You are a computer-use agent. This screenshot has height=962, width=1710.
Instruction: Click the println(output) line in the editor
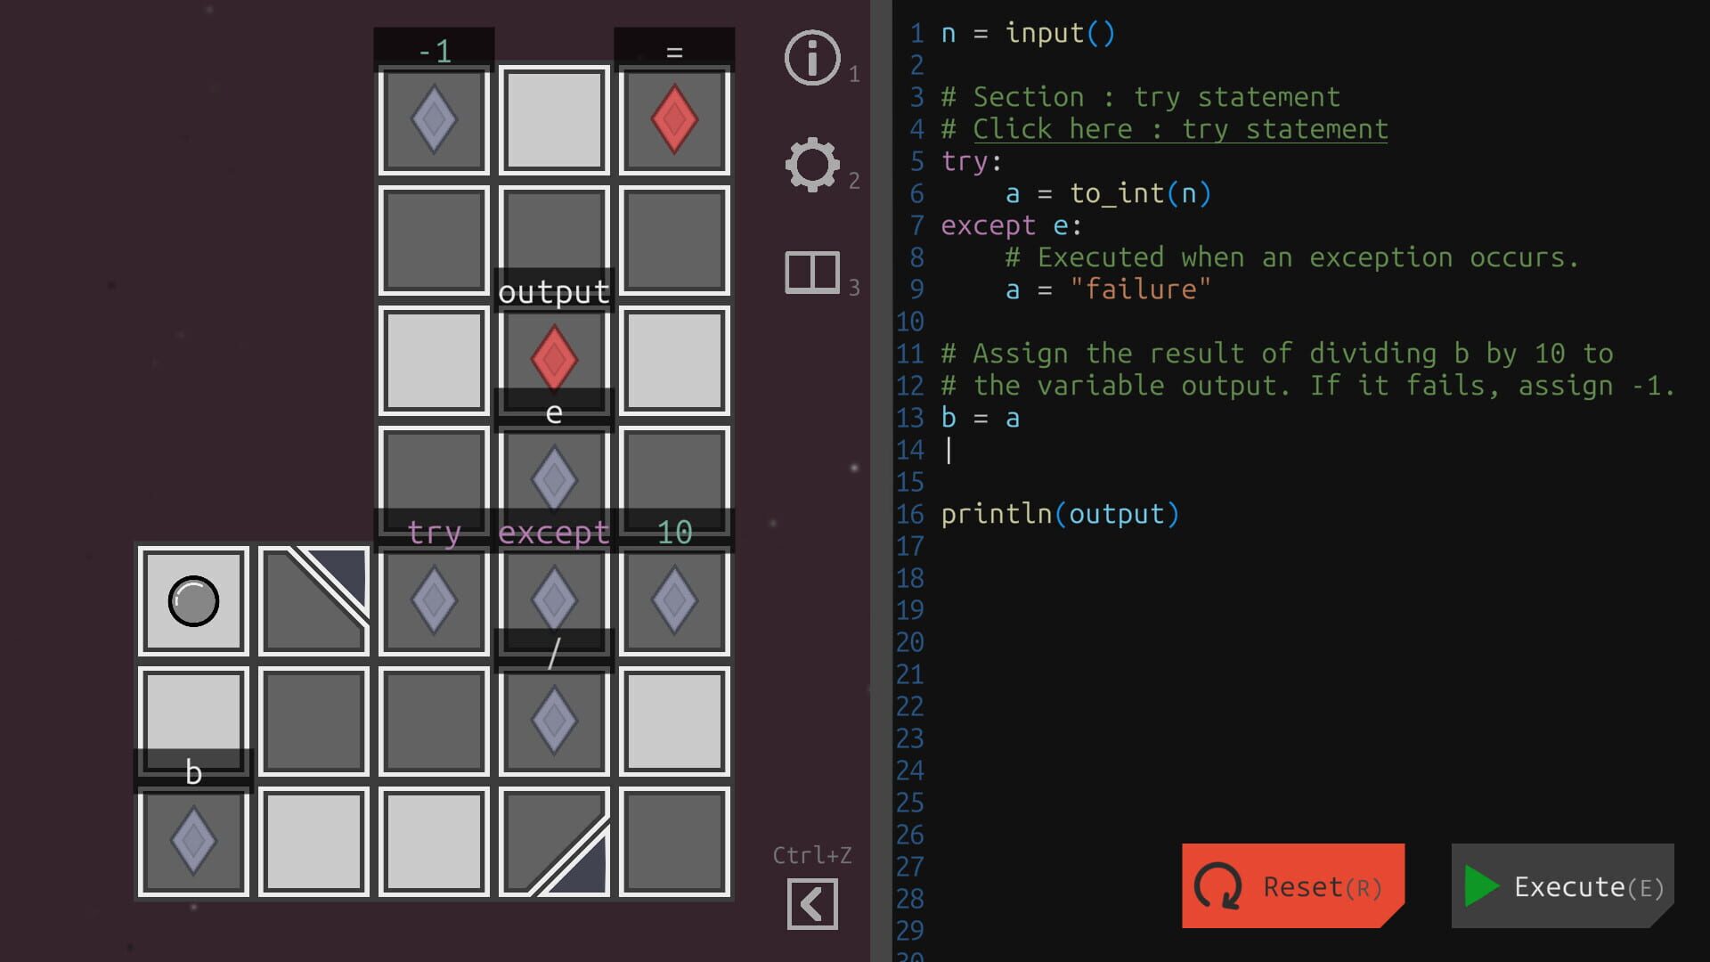pyautogui.click(x=1060, y=513)
